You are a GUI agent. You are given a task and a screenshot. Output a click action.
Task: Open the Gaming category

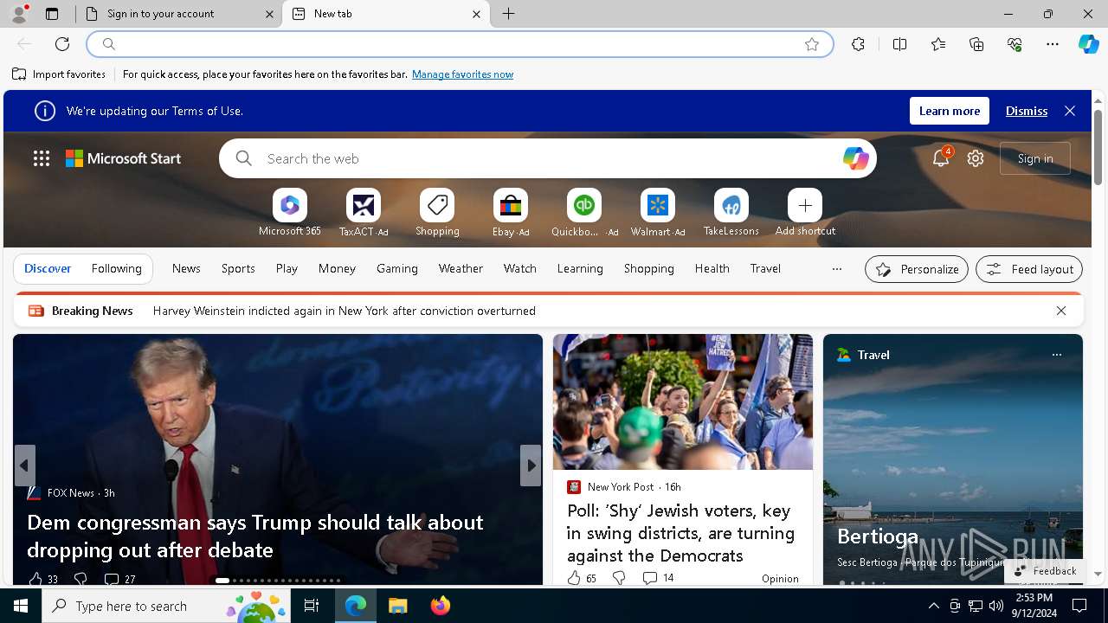coord(397,269)
